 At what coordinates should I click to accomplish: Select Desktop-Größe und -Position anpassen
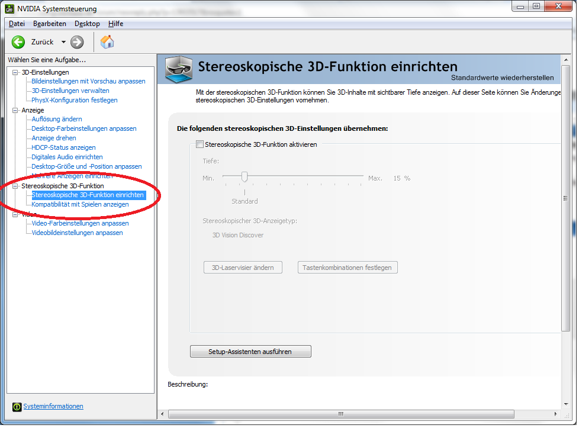[x=87, y=167]
